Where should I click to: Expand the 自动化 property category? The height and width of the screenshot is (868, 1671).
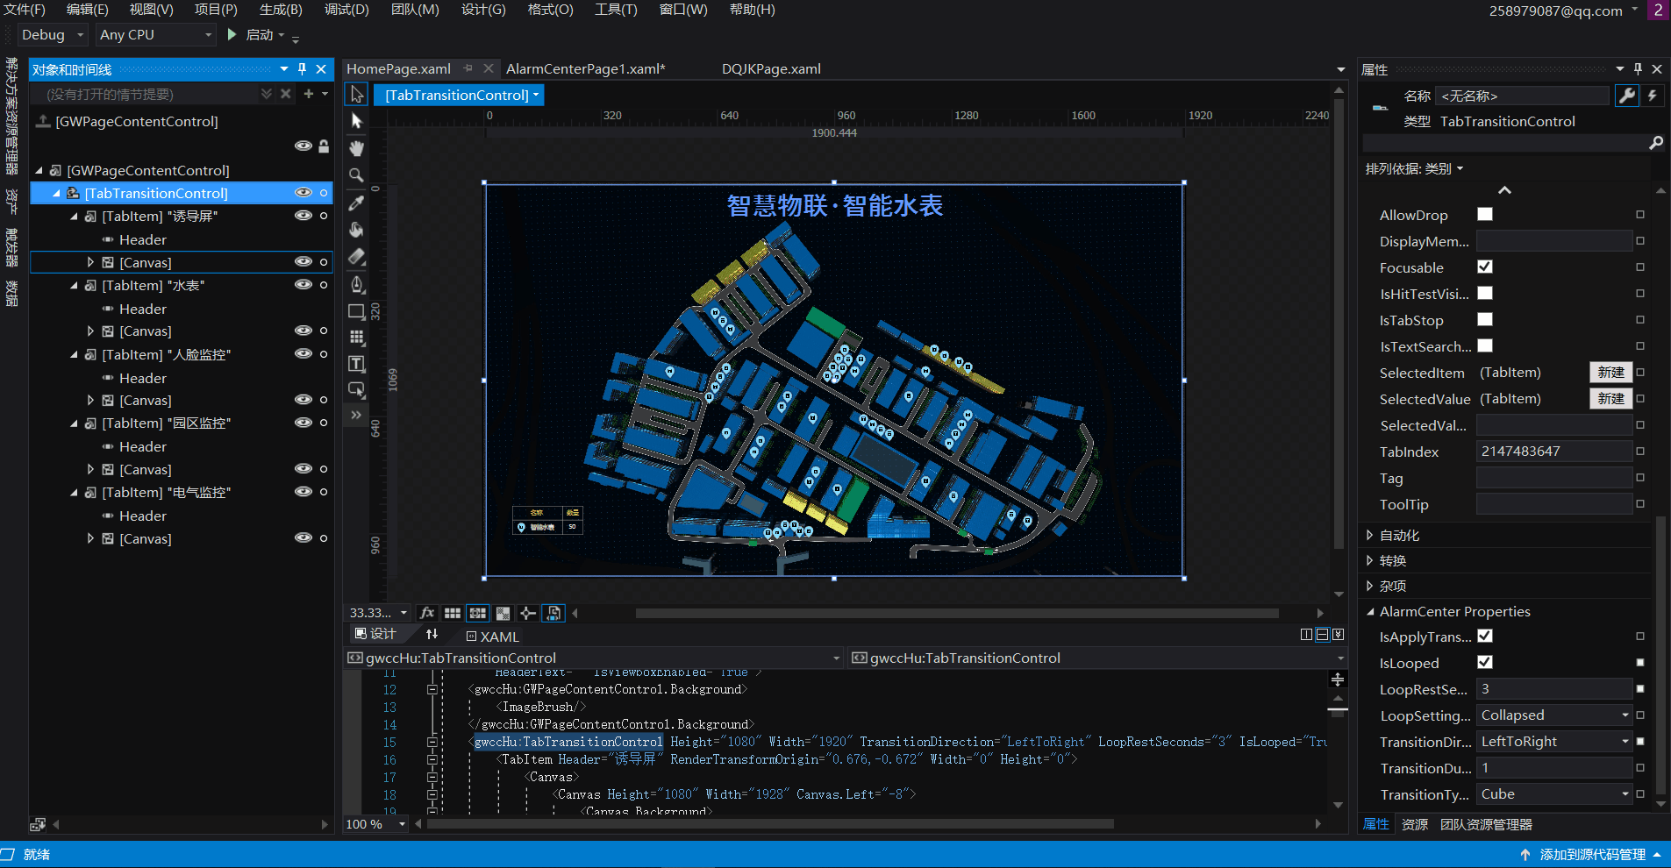[x=1370, y=535]
